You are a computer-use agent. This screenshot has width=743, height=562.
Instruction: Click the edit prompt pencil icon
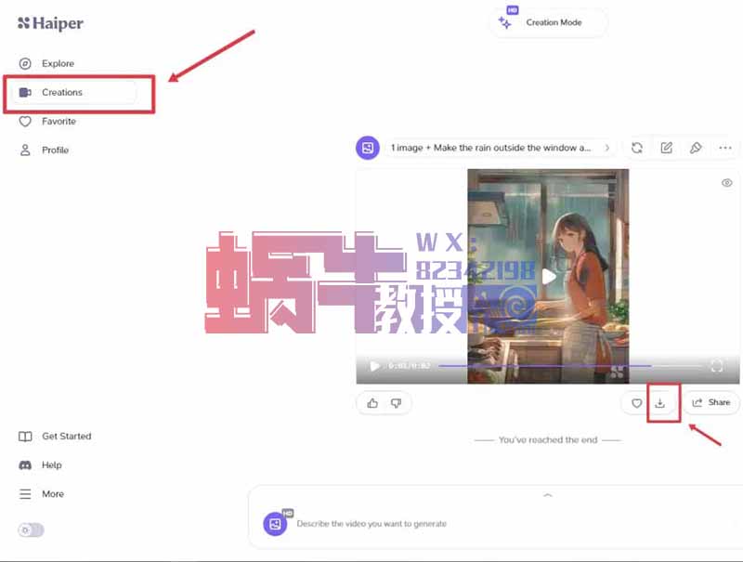[x=666, y=148]
